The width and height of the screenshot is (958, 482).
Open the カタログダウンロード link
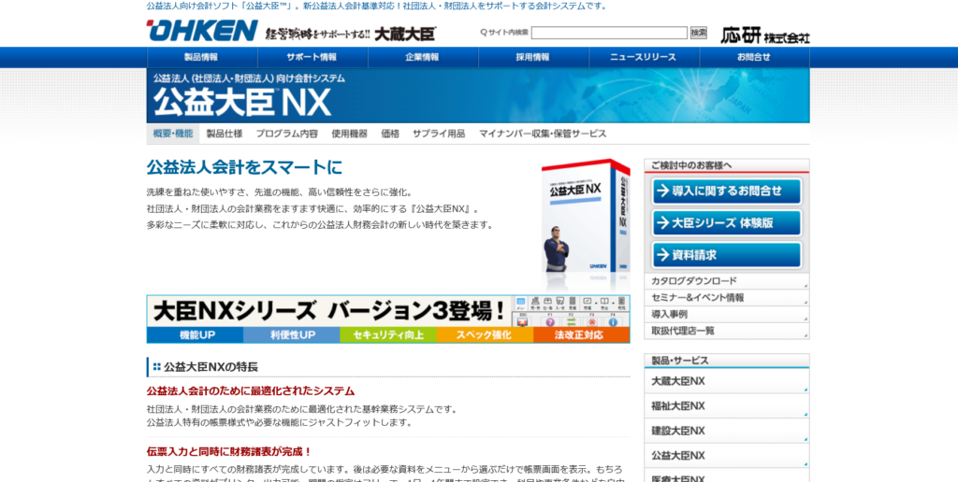point(726,281)
